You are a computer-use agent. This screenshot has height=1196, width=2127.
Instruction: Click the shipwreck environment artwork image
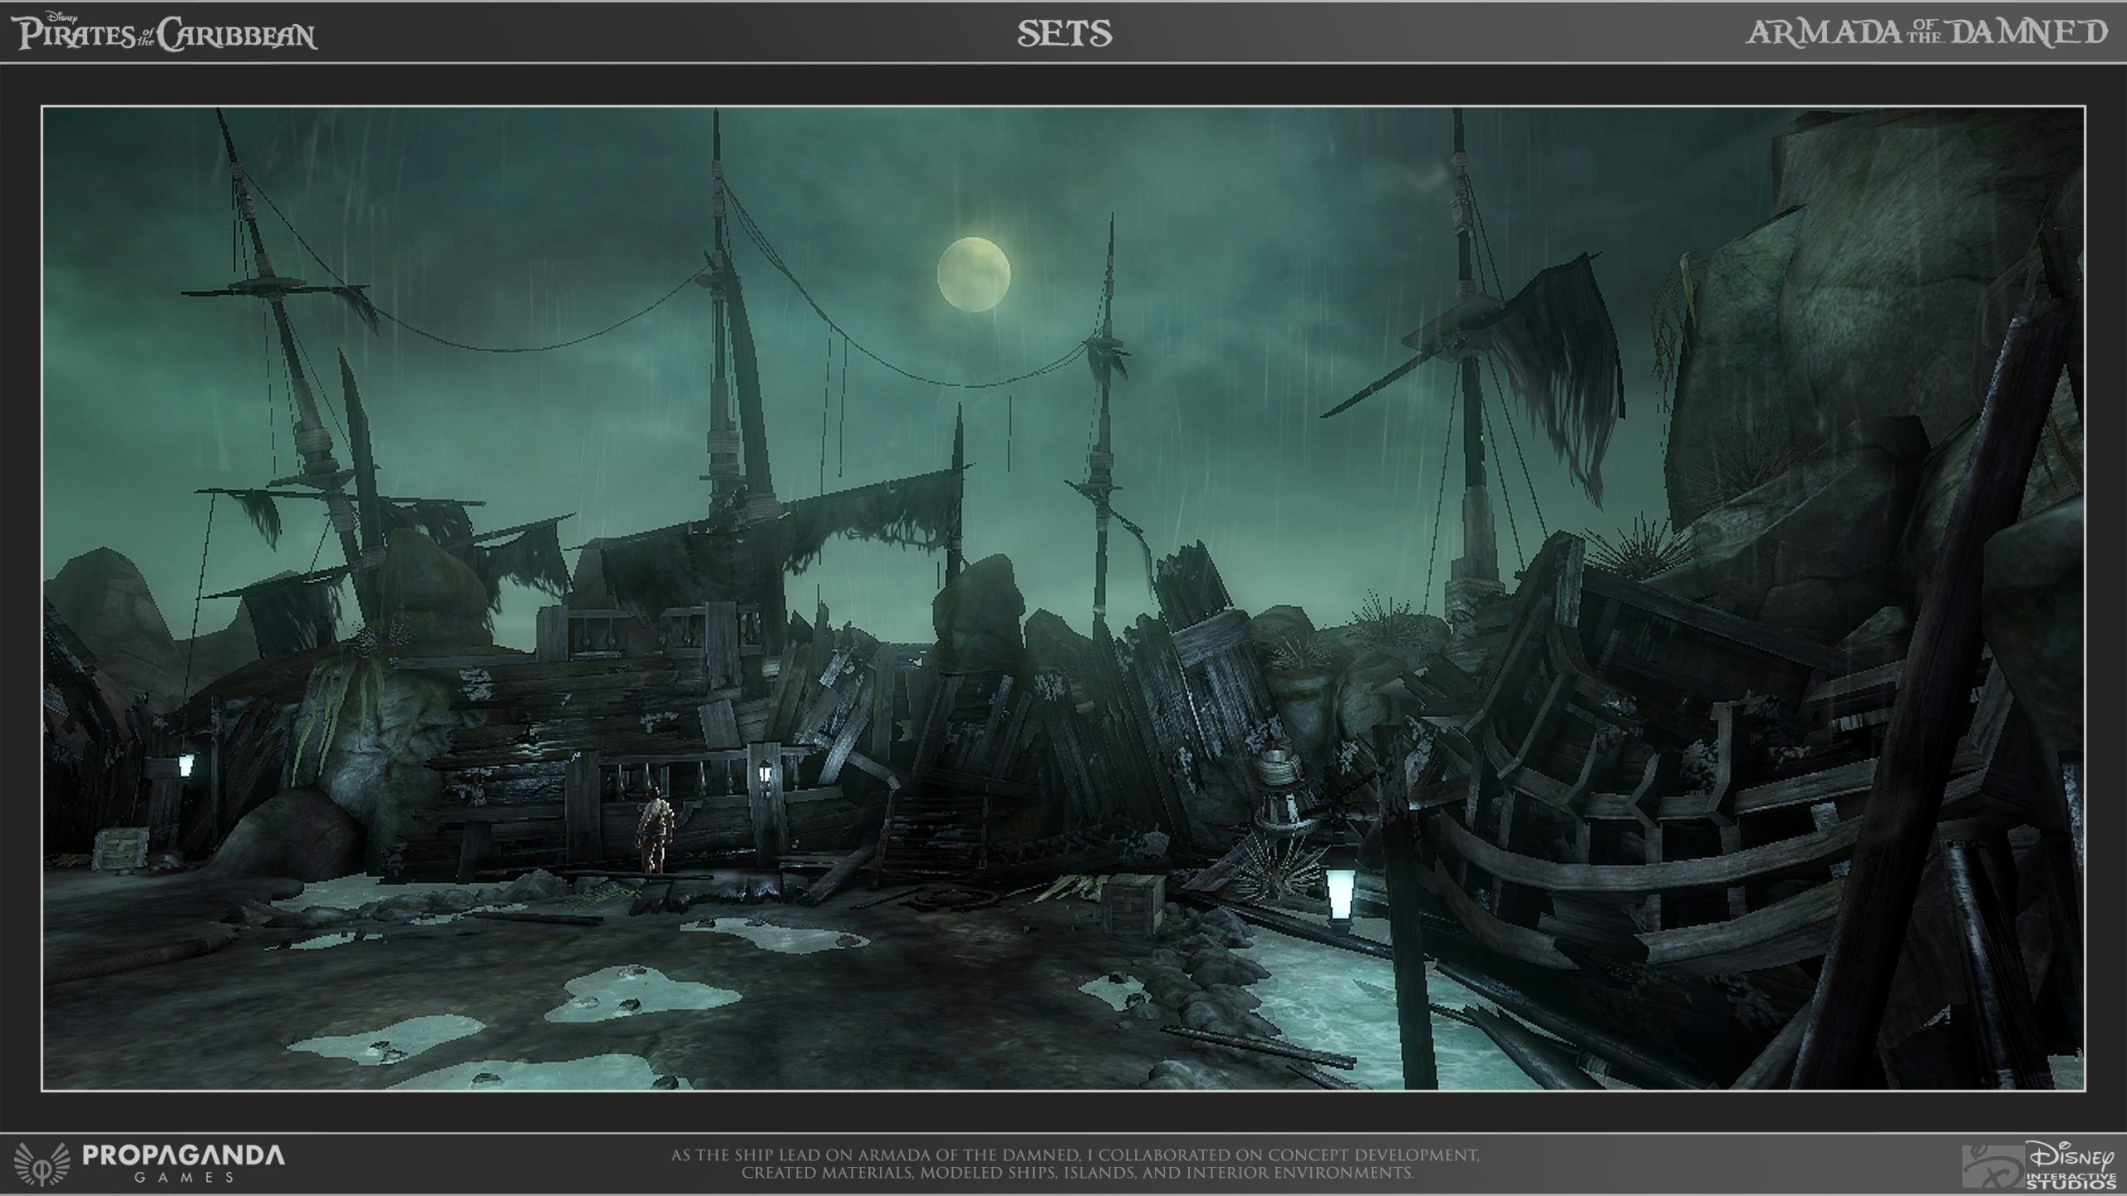tap(1063, 598)
